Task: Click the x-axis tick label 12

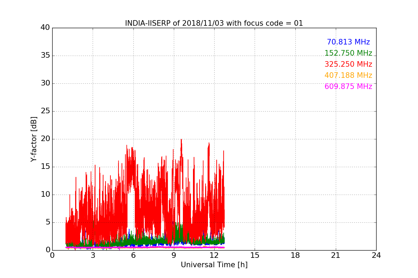Action: point(214,255)
